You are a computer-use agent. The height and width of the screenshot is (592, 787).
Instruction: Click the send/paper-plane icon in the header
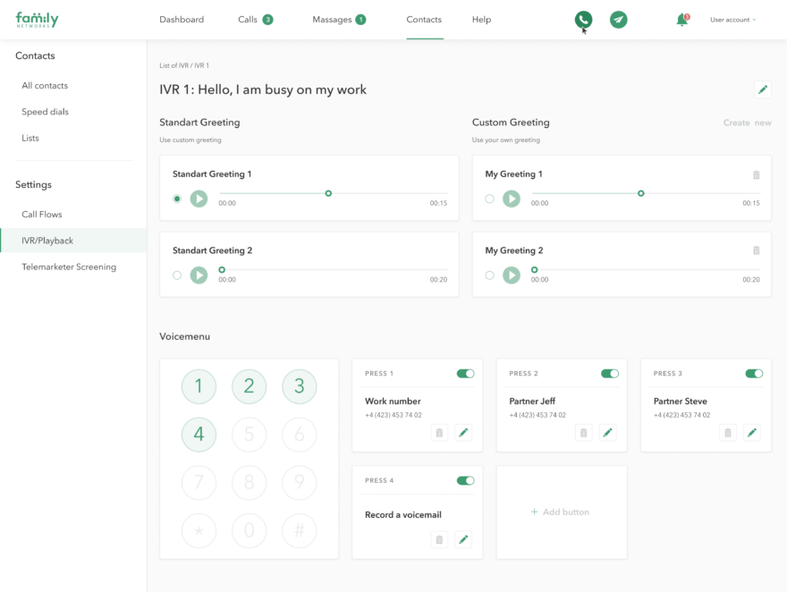618,19
